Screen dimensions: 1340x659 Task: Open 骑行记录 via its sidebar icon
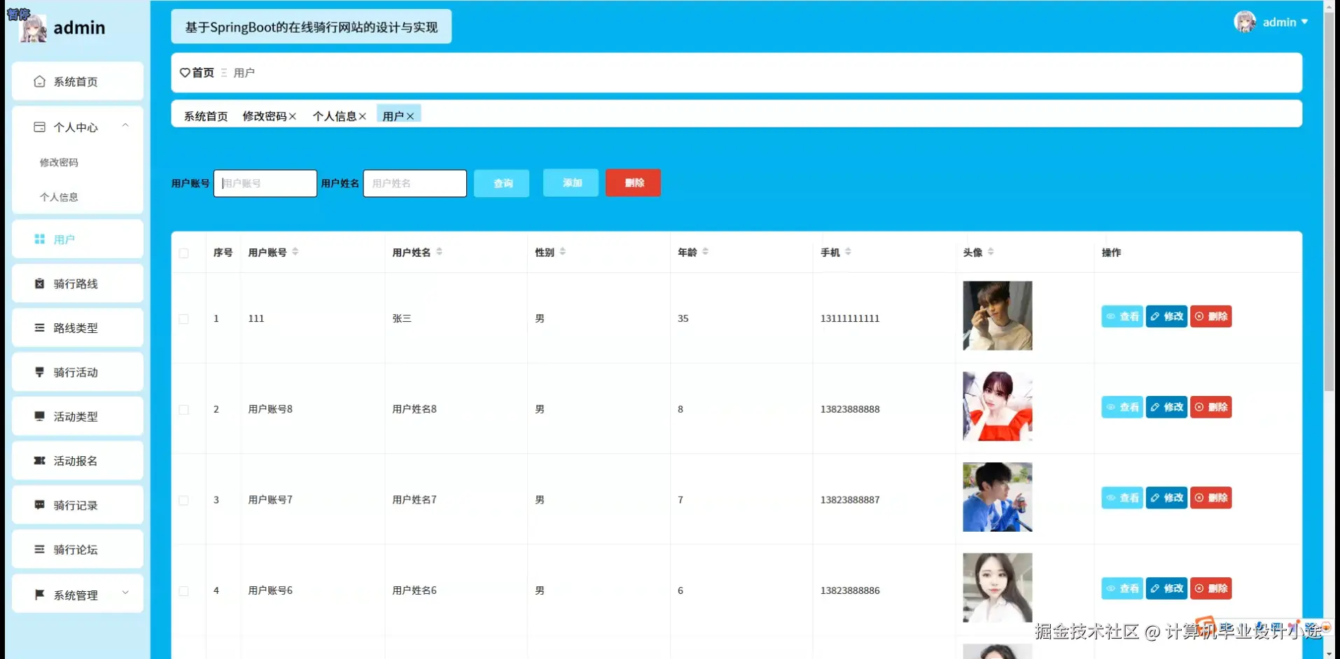pos(39,504)
